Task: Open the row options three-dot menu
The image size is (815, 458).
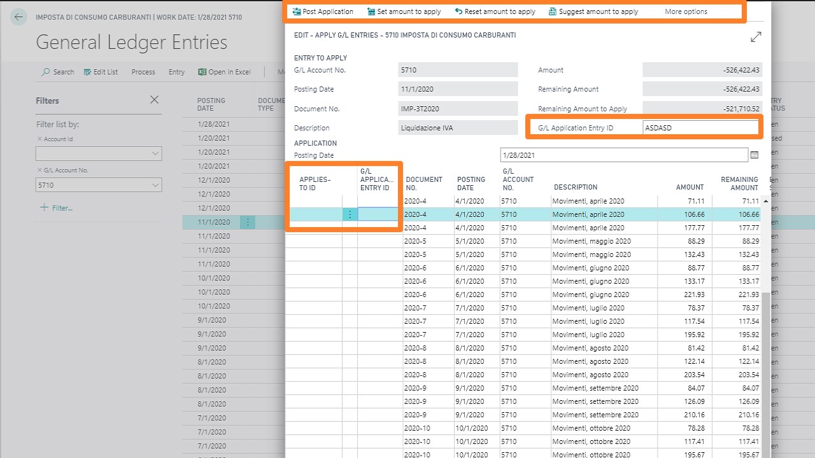Action: [x=350, y=214]
